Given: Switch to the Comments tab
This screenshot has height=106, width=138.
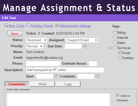Looking at the screenshot, I should 17,84.
